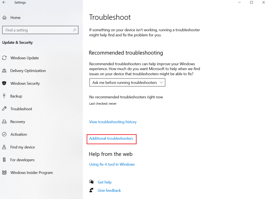Click the Give feedback icon
The width and height of the screenshot is (267, 199).
[92, 190]
